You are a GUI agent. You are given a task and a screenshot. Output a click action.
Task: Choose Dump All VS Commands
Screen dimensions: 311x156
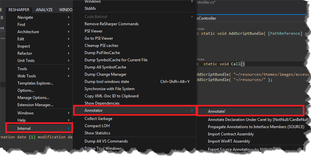pyautogui.click(x=135, y=141)
